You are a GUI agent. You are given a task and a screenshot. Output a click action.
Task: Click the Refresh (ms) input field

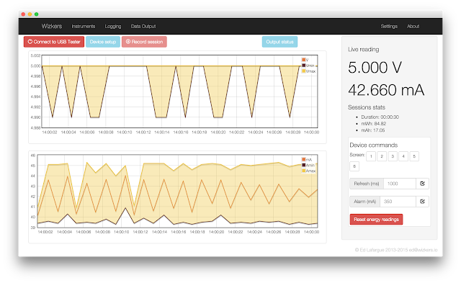(x=400, y=184)
